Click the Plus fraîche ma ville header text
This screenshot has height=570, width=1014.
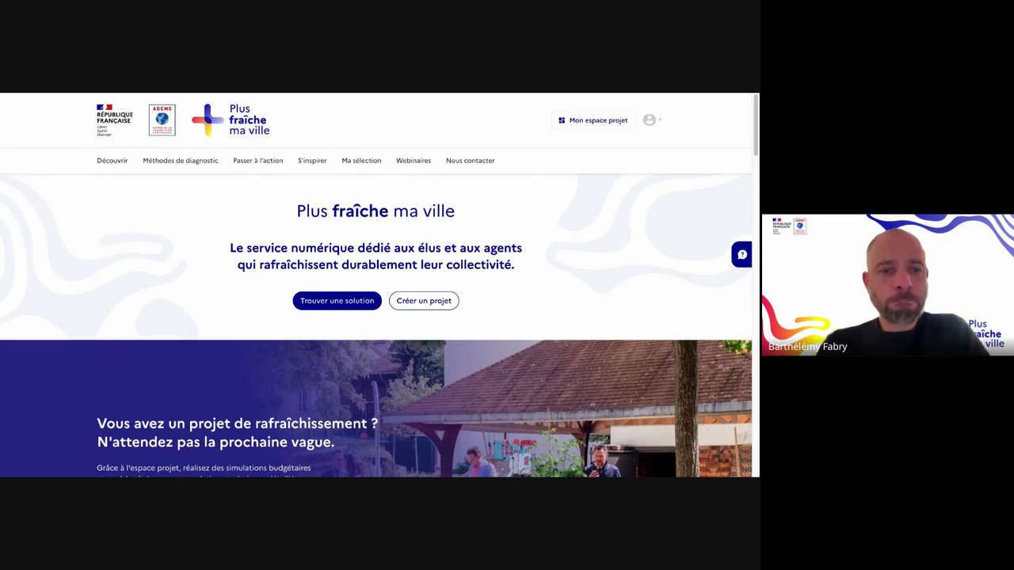249,120
